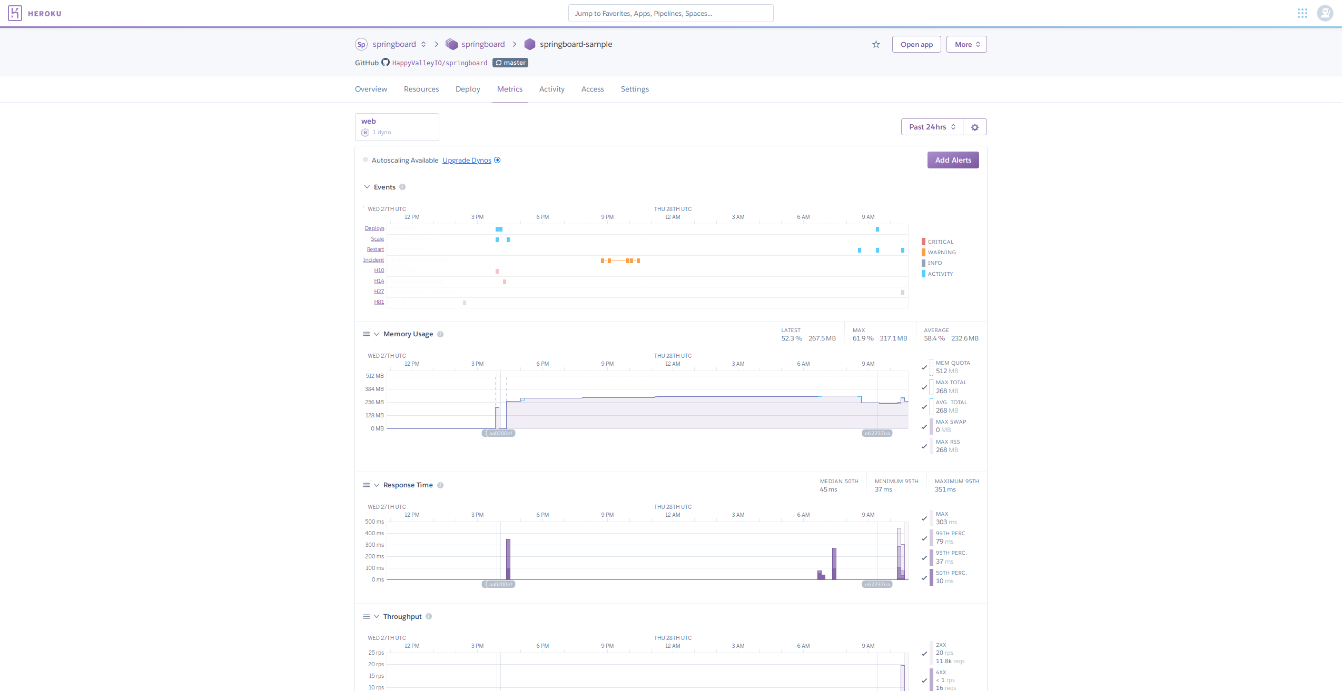Open the HappyValleyIO/springboard GitHub link

pos(440,63)
